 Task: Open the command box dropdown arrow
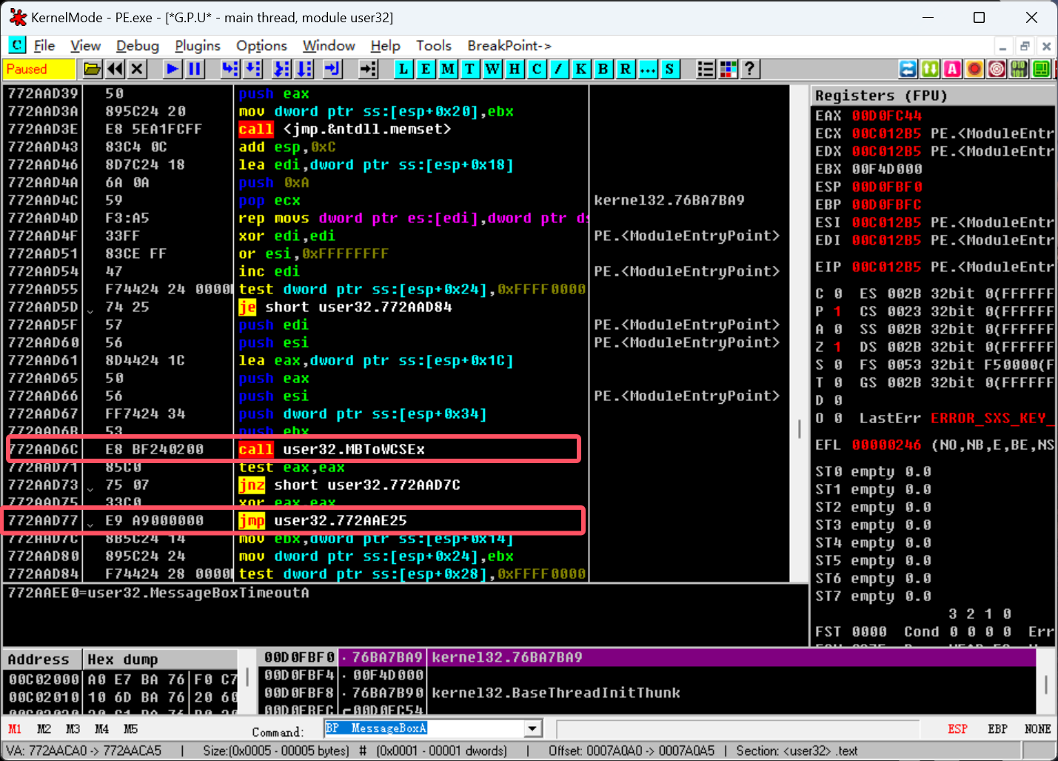click(532, 729)
